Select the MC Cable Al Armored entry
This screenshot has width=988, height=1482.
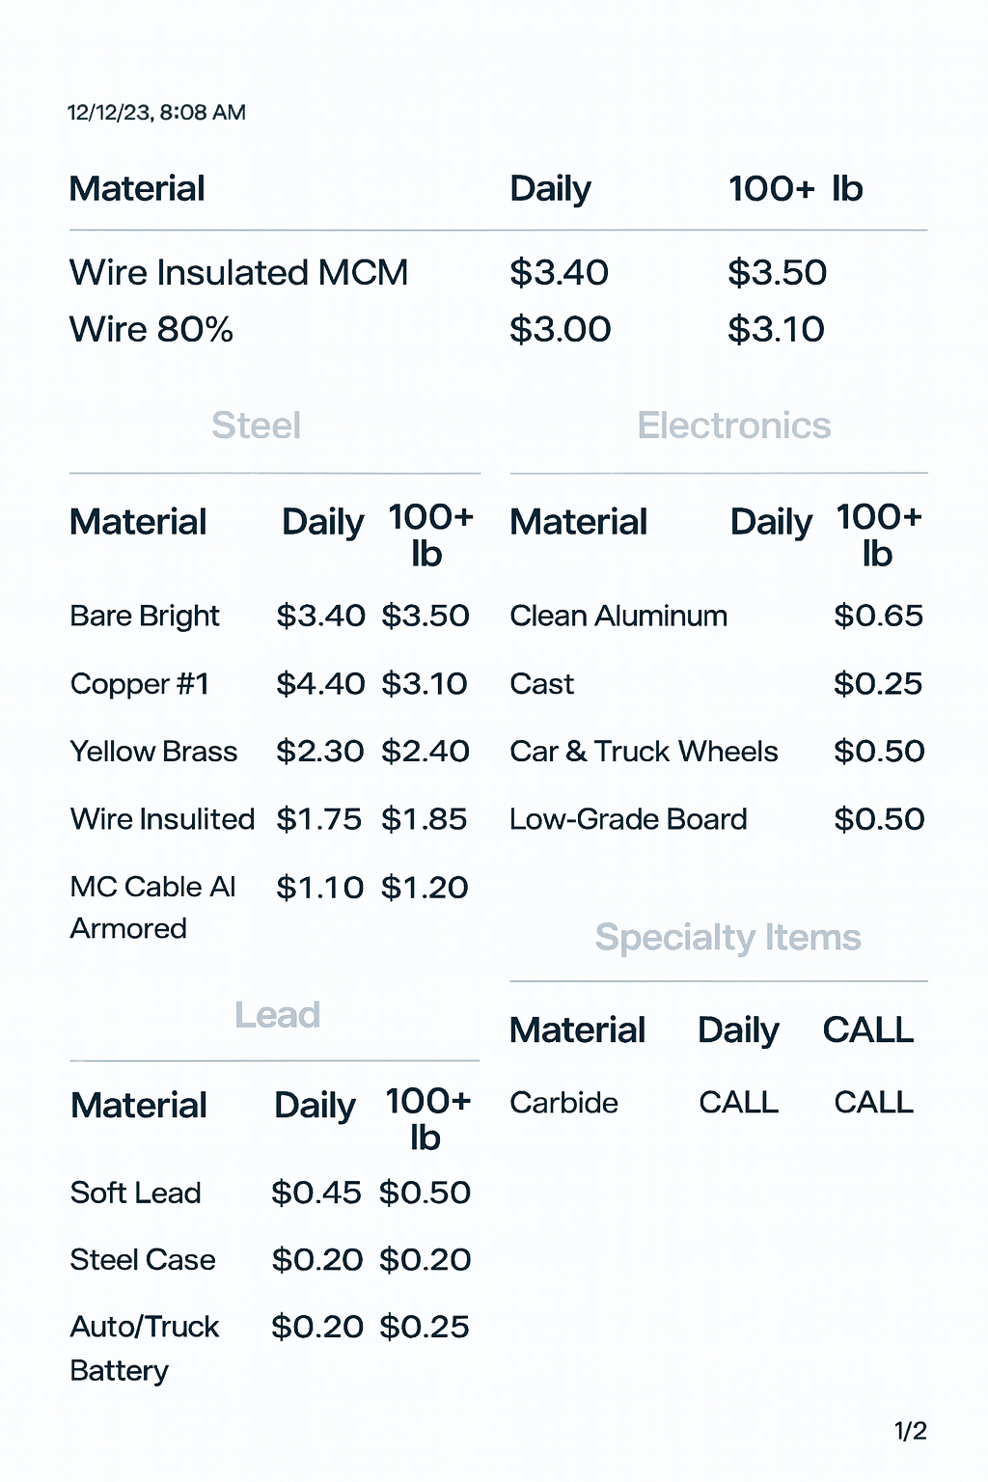[x=152, y=907]
